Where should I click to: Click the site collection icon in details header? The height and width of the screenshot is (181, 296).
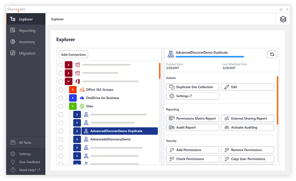coord(170,54)
